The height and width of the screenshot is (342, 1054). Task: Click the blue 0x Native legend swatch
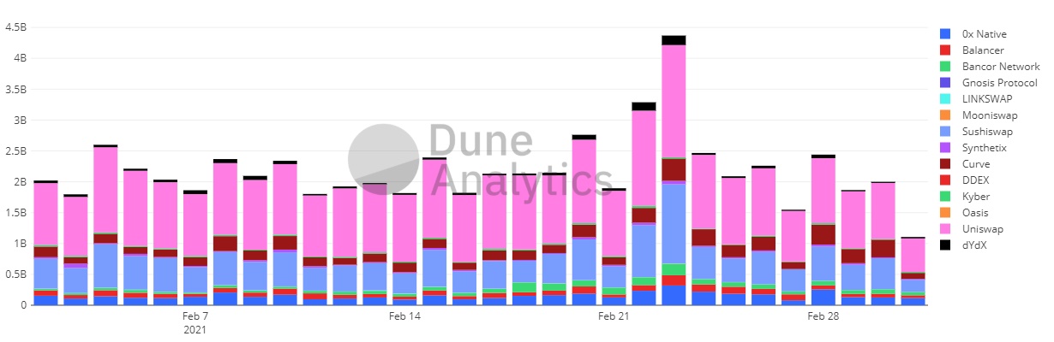coord(946,34)
